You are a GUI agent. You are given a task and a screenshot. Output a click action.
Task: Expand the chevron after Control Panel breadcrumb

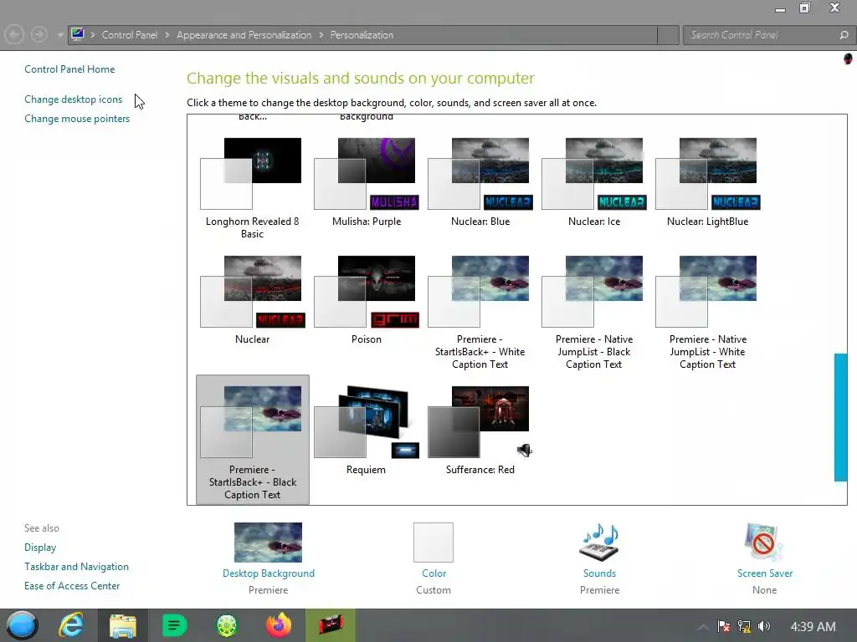tap(167, 35)
